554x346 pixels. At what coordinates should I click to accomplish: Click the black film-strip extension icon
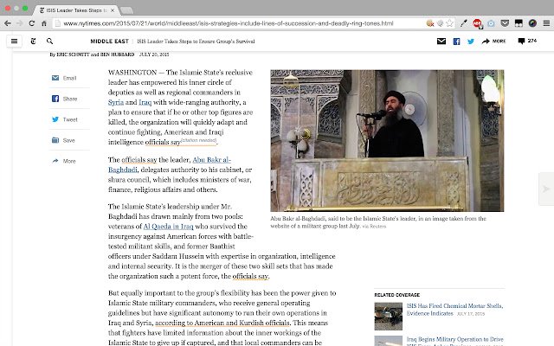(519, 23)
